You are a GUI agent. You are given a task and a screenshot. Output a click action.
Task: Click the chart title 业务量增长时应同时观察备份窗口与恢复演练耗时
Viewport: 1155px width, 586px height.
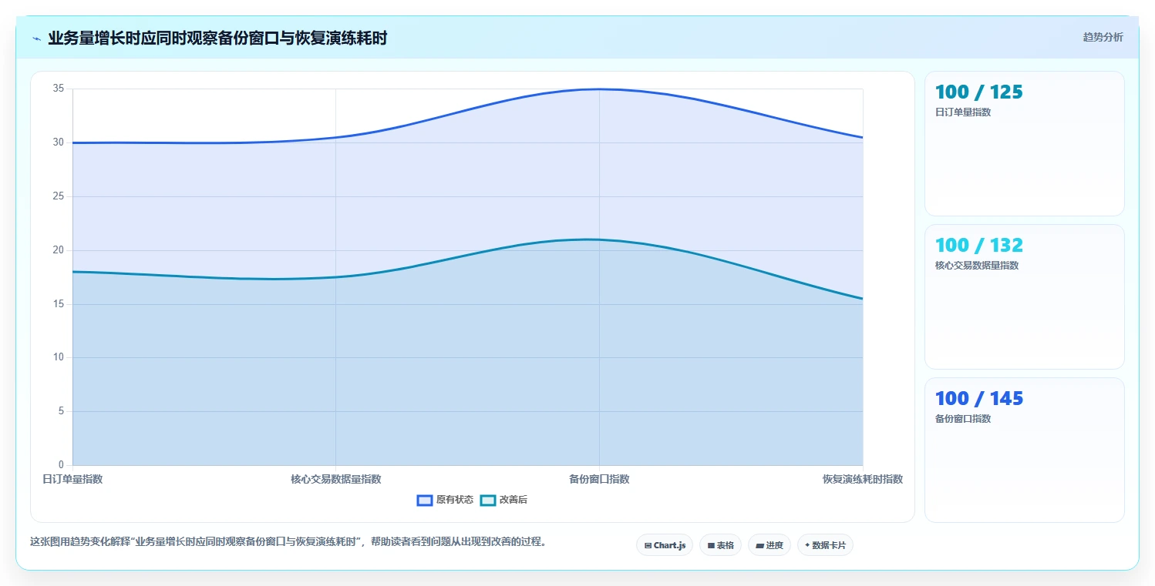[x=217, y=38]
